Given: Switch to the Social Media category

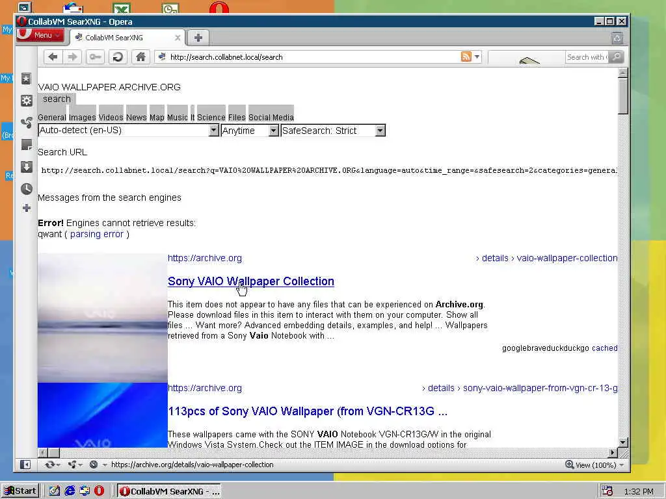Looking at the screenshot, I should pyautogui.click(x=271, y=117).
